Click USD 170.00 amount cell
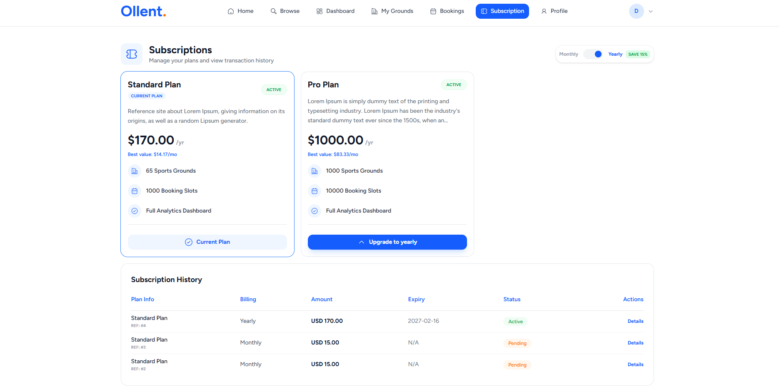 pyautogui.click(x=327, y=321)
